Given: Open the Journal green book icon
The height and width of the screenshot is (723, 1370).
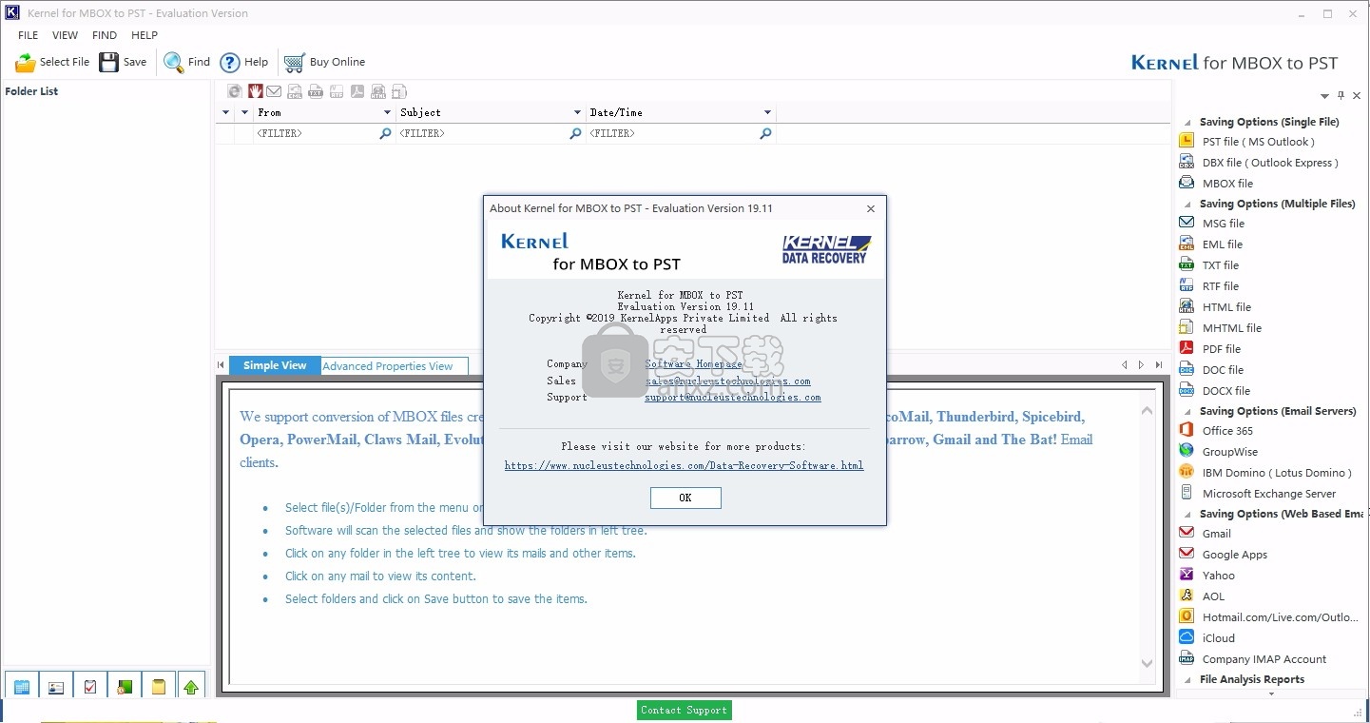Looking at the screenshot, I should (x=125, y=687).
